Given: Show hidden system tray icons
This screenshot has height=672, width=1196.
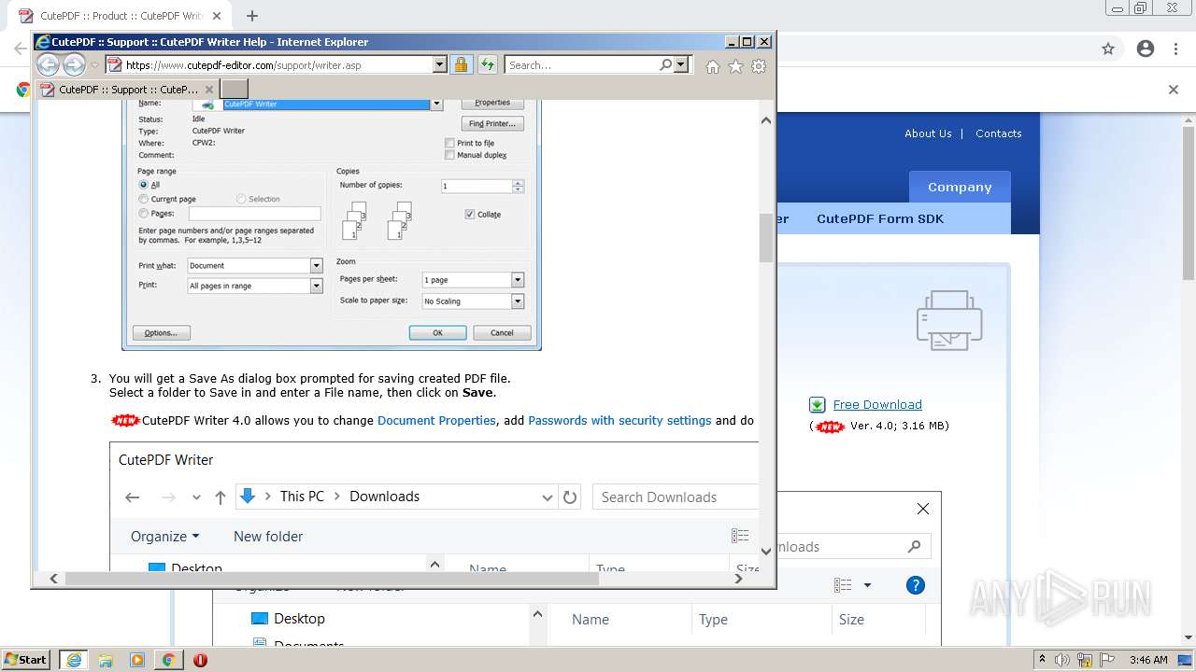Looking at the screenshot, I should (x=1042, y=659).
